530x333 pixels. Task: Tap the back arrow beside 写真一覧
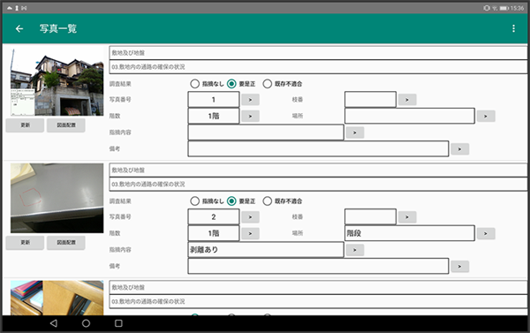[19, 29]
